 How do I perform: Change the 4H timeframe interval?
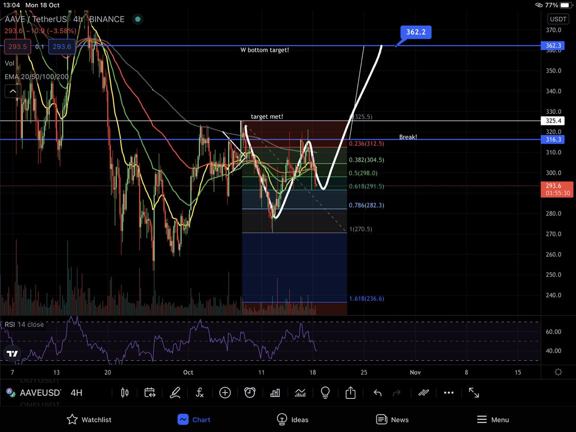pyautogui.click(x=76, y=393)
